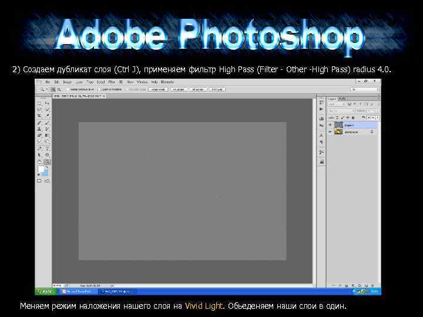This screenshot has width=423, height=317.
Task: Open the Zoom tool preset picker
Action: (43, 89)
